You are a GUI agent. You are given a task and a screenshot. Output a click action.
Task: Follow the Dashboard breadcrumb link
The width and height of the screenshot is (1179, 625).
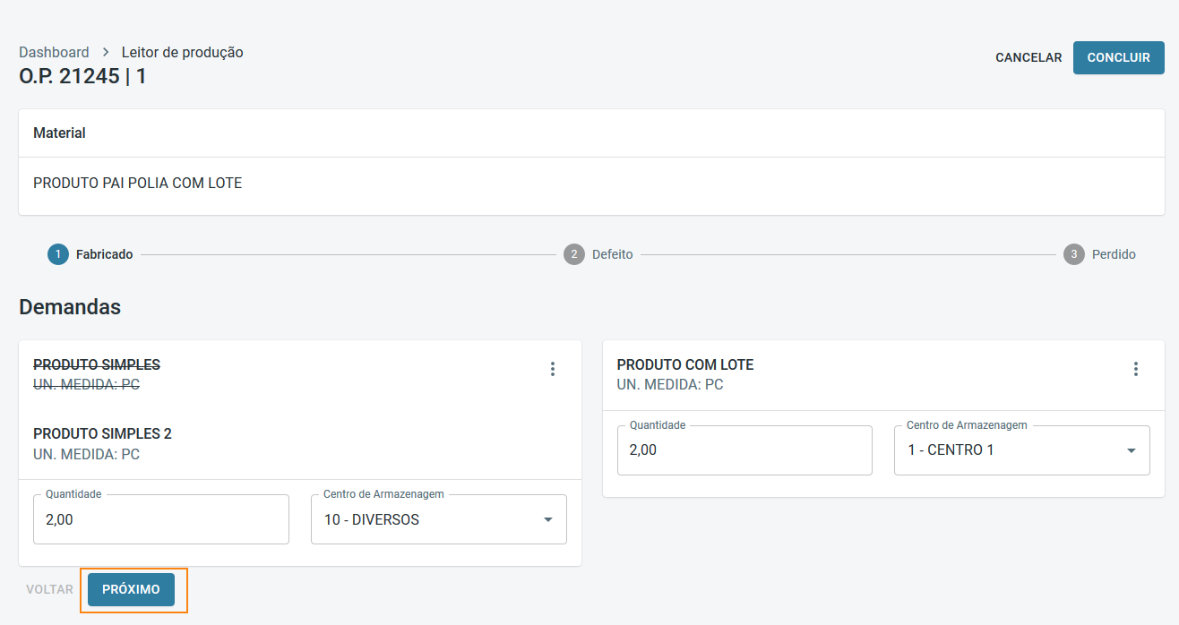coord(54,52)
